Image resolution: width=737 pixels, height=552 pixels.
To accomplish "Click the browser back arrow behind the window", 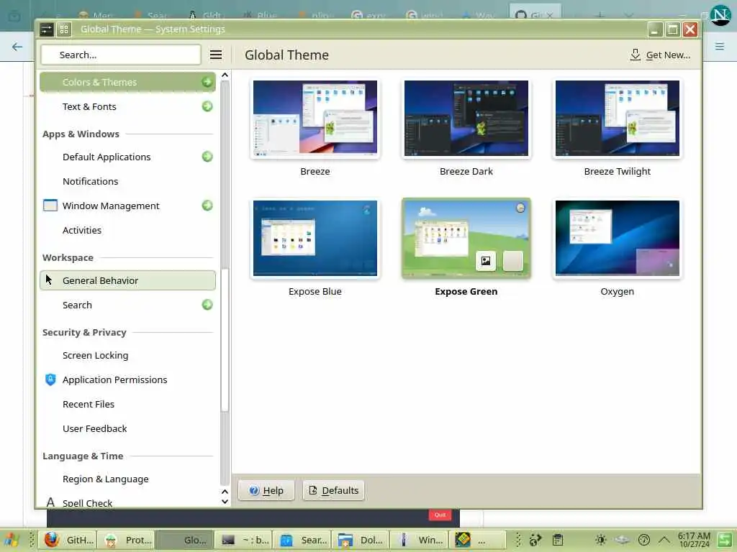I will pos(17,47).
